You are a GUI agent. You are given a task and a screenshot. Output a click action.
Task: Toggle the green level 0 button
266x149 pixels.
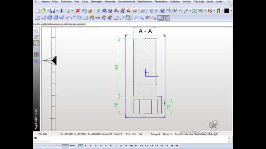80,146
